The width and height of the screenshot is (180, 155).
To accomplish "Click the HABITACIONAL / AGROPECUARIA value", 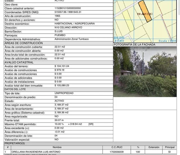I will (75, 24).
